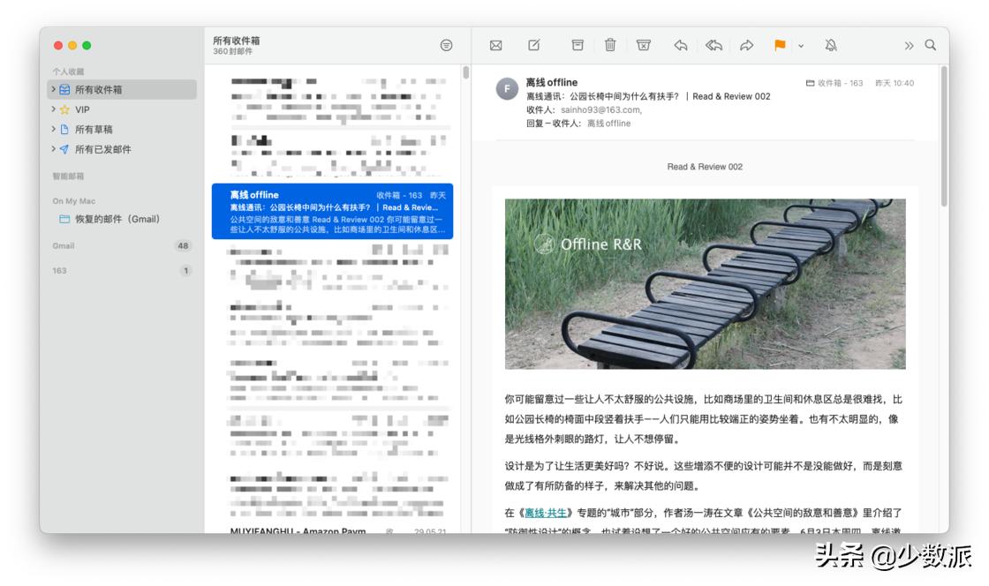989x586 pixels.
Task: Delete message with the trash icon
Action: [x=610, y=45]
